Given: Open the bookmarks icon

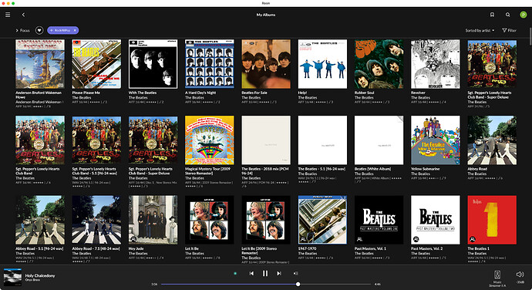Looking at the screenshot, I should (x=492, y=15).
